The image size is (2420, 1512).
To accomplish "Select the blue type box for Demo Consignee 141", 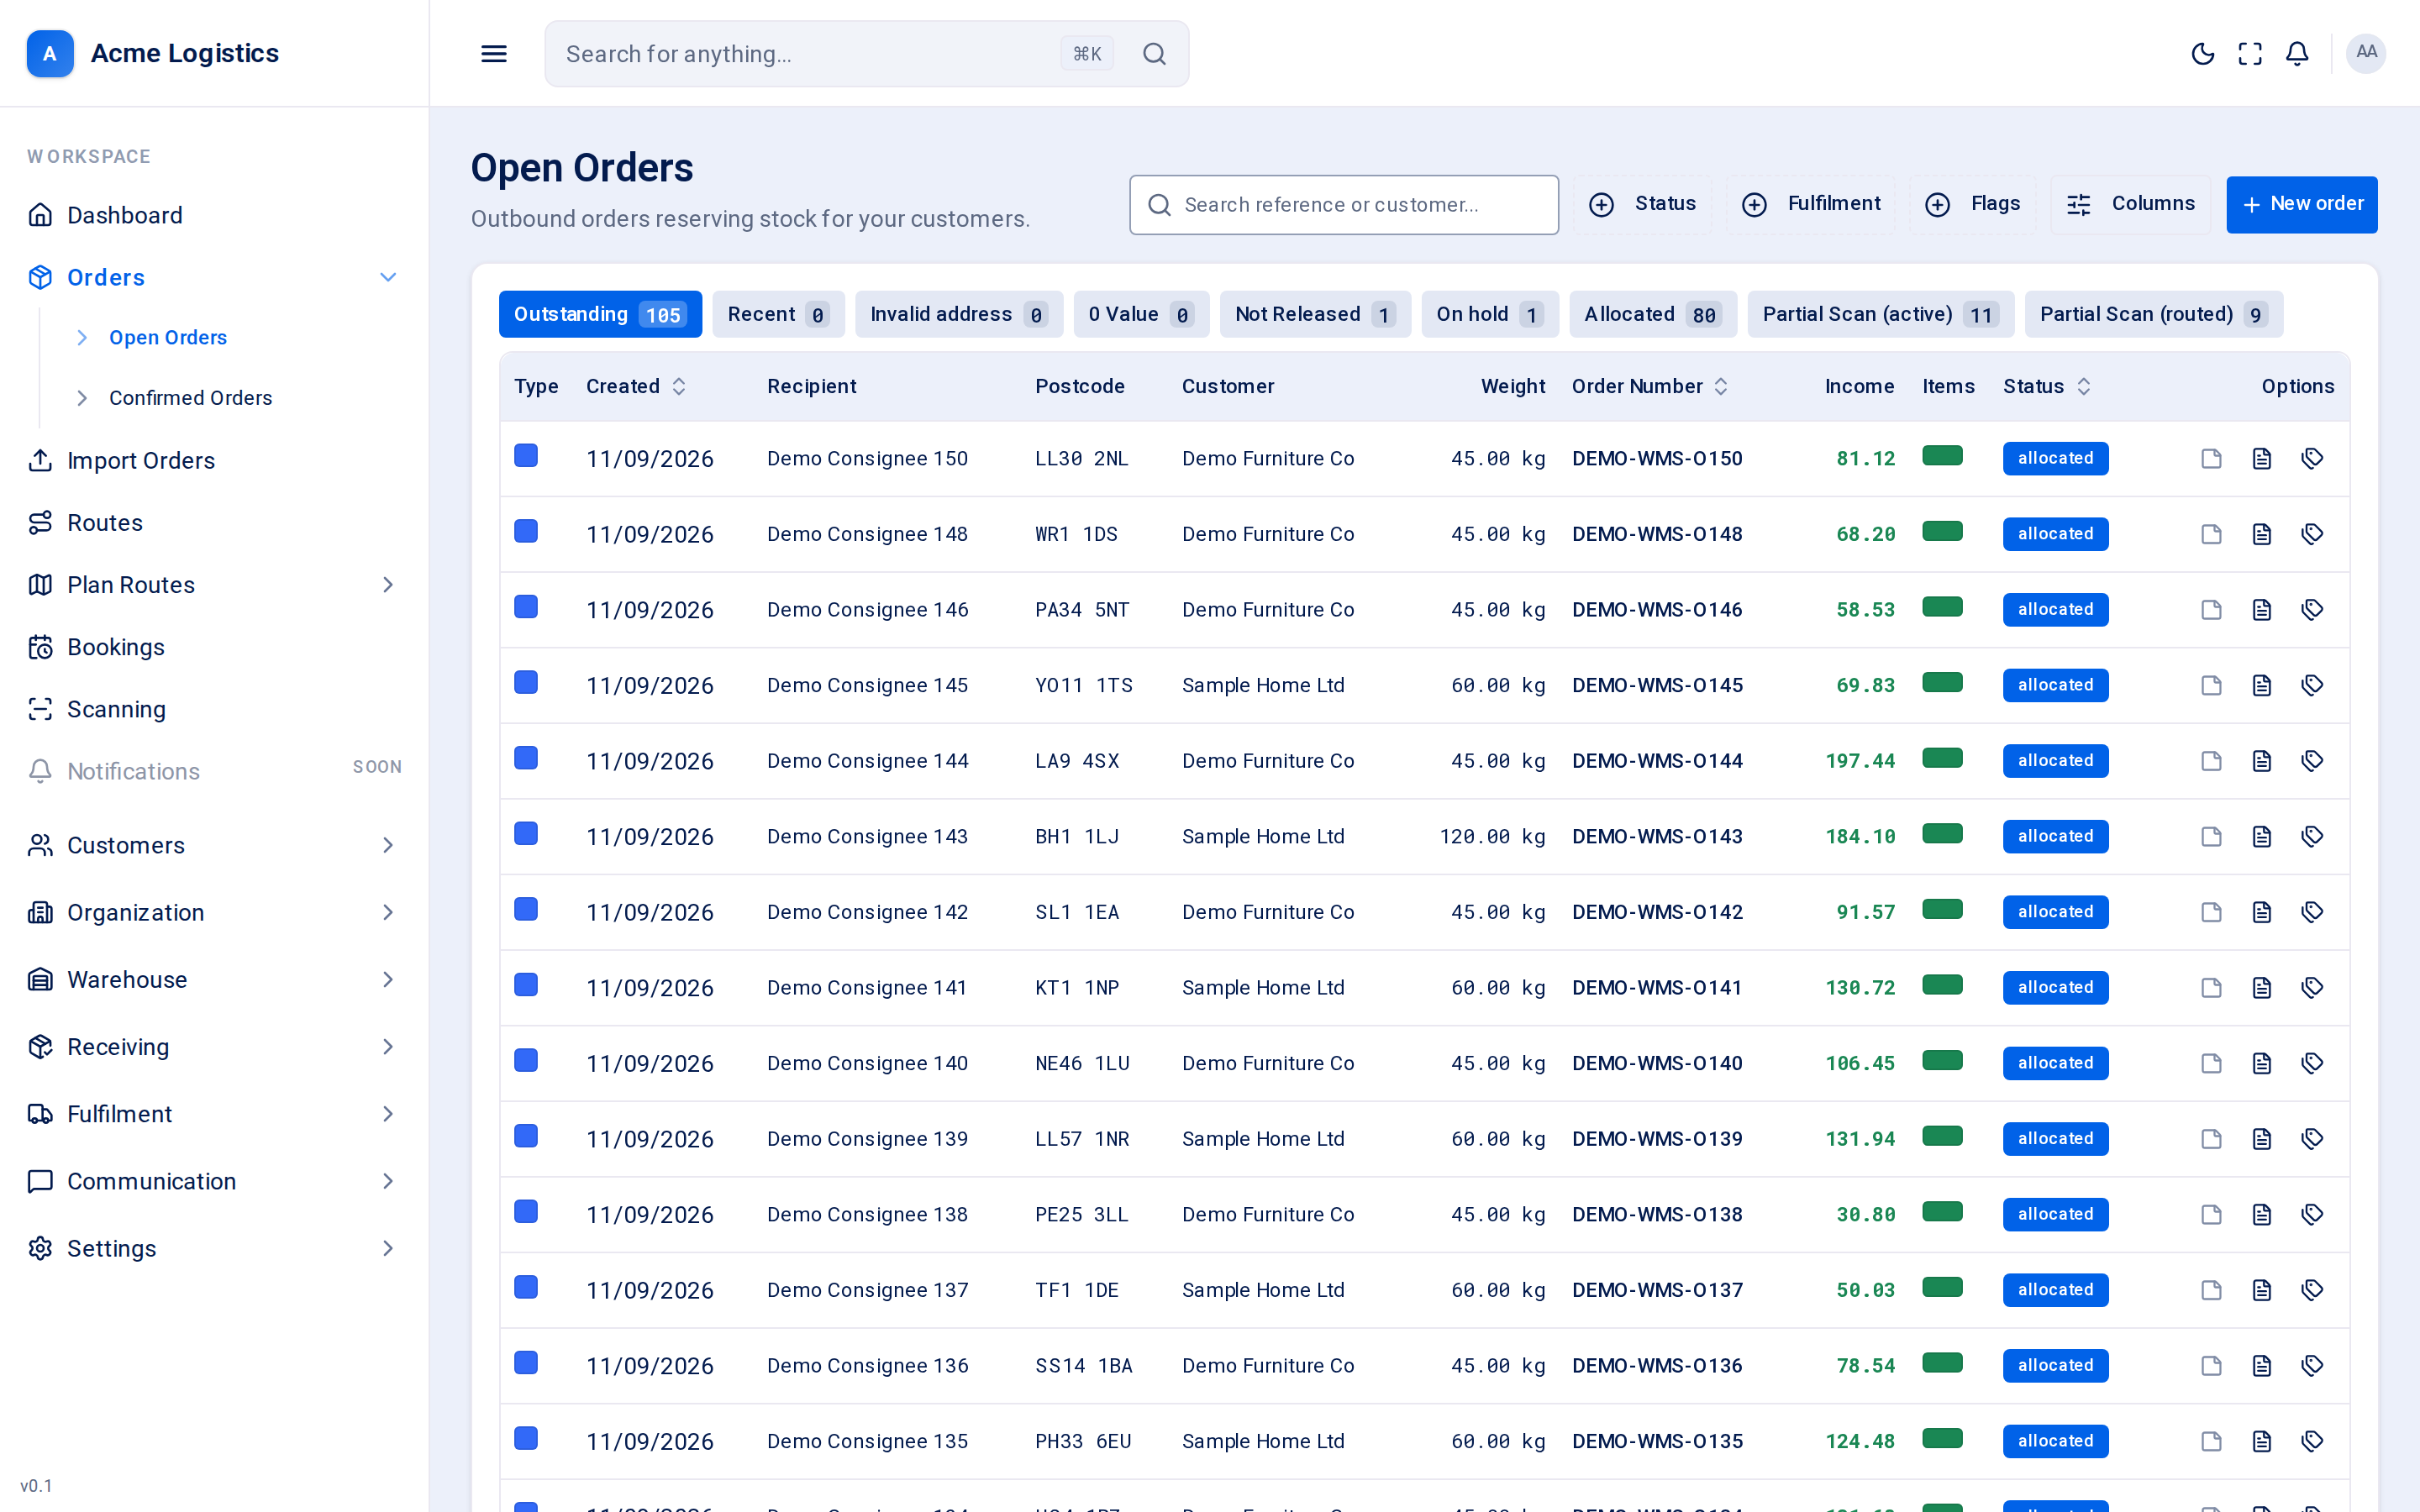I will click(526, 985).
